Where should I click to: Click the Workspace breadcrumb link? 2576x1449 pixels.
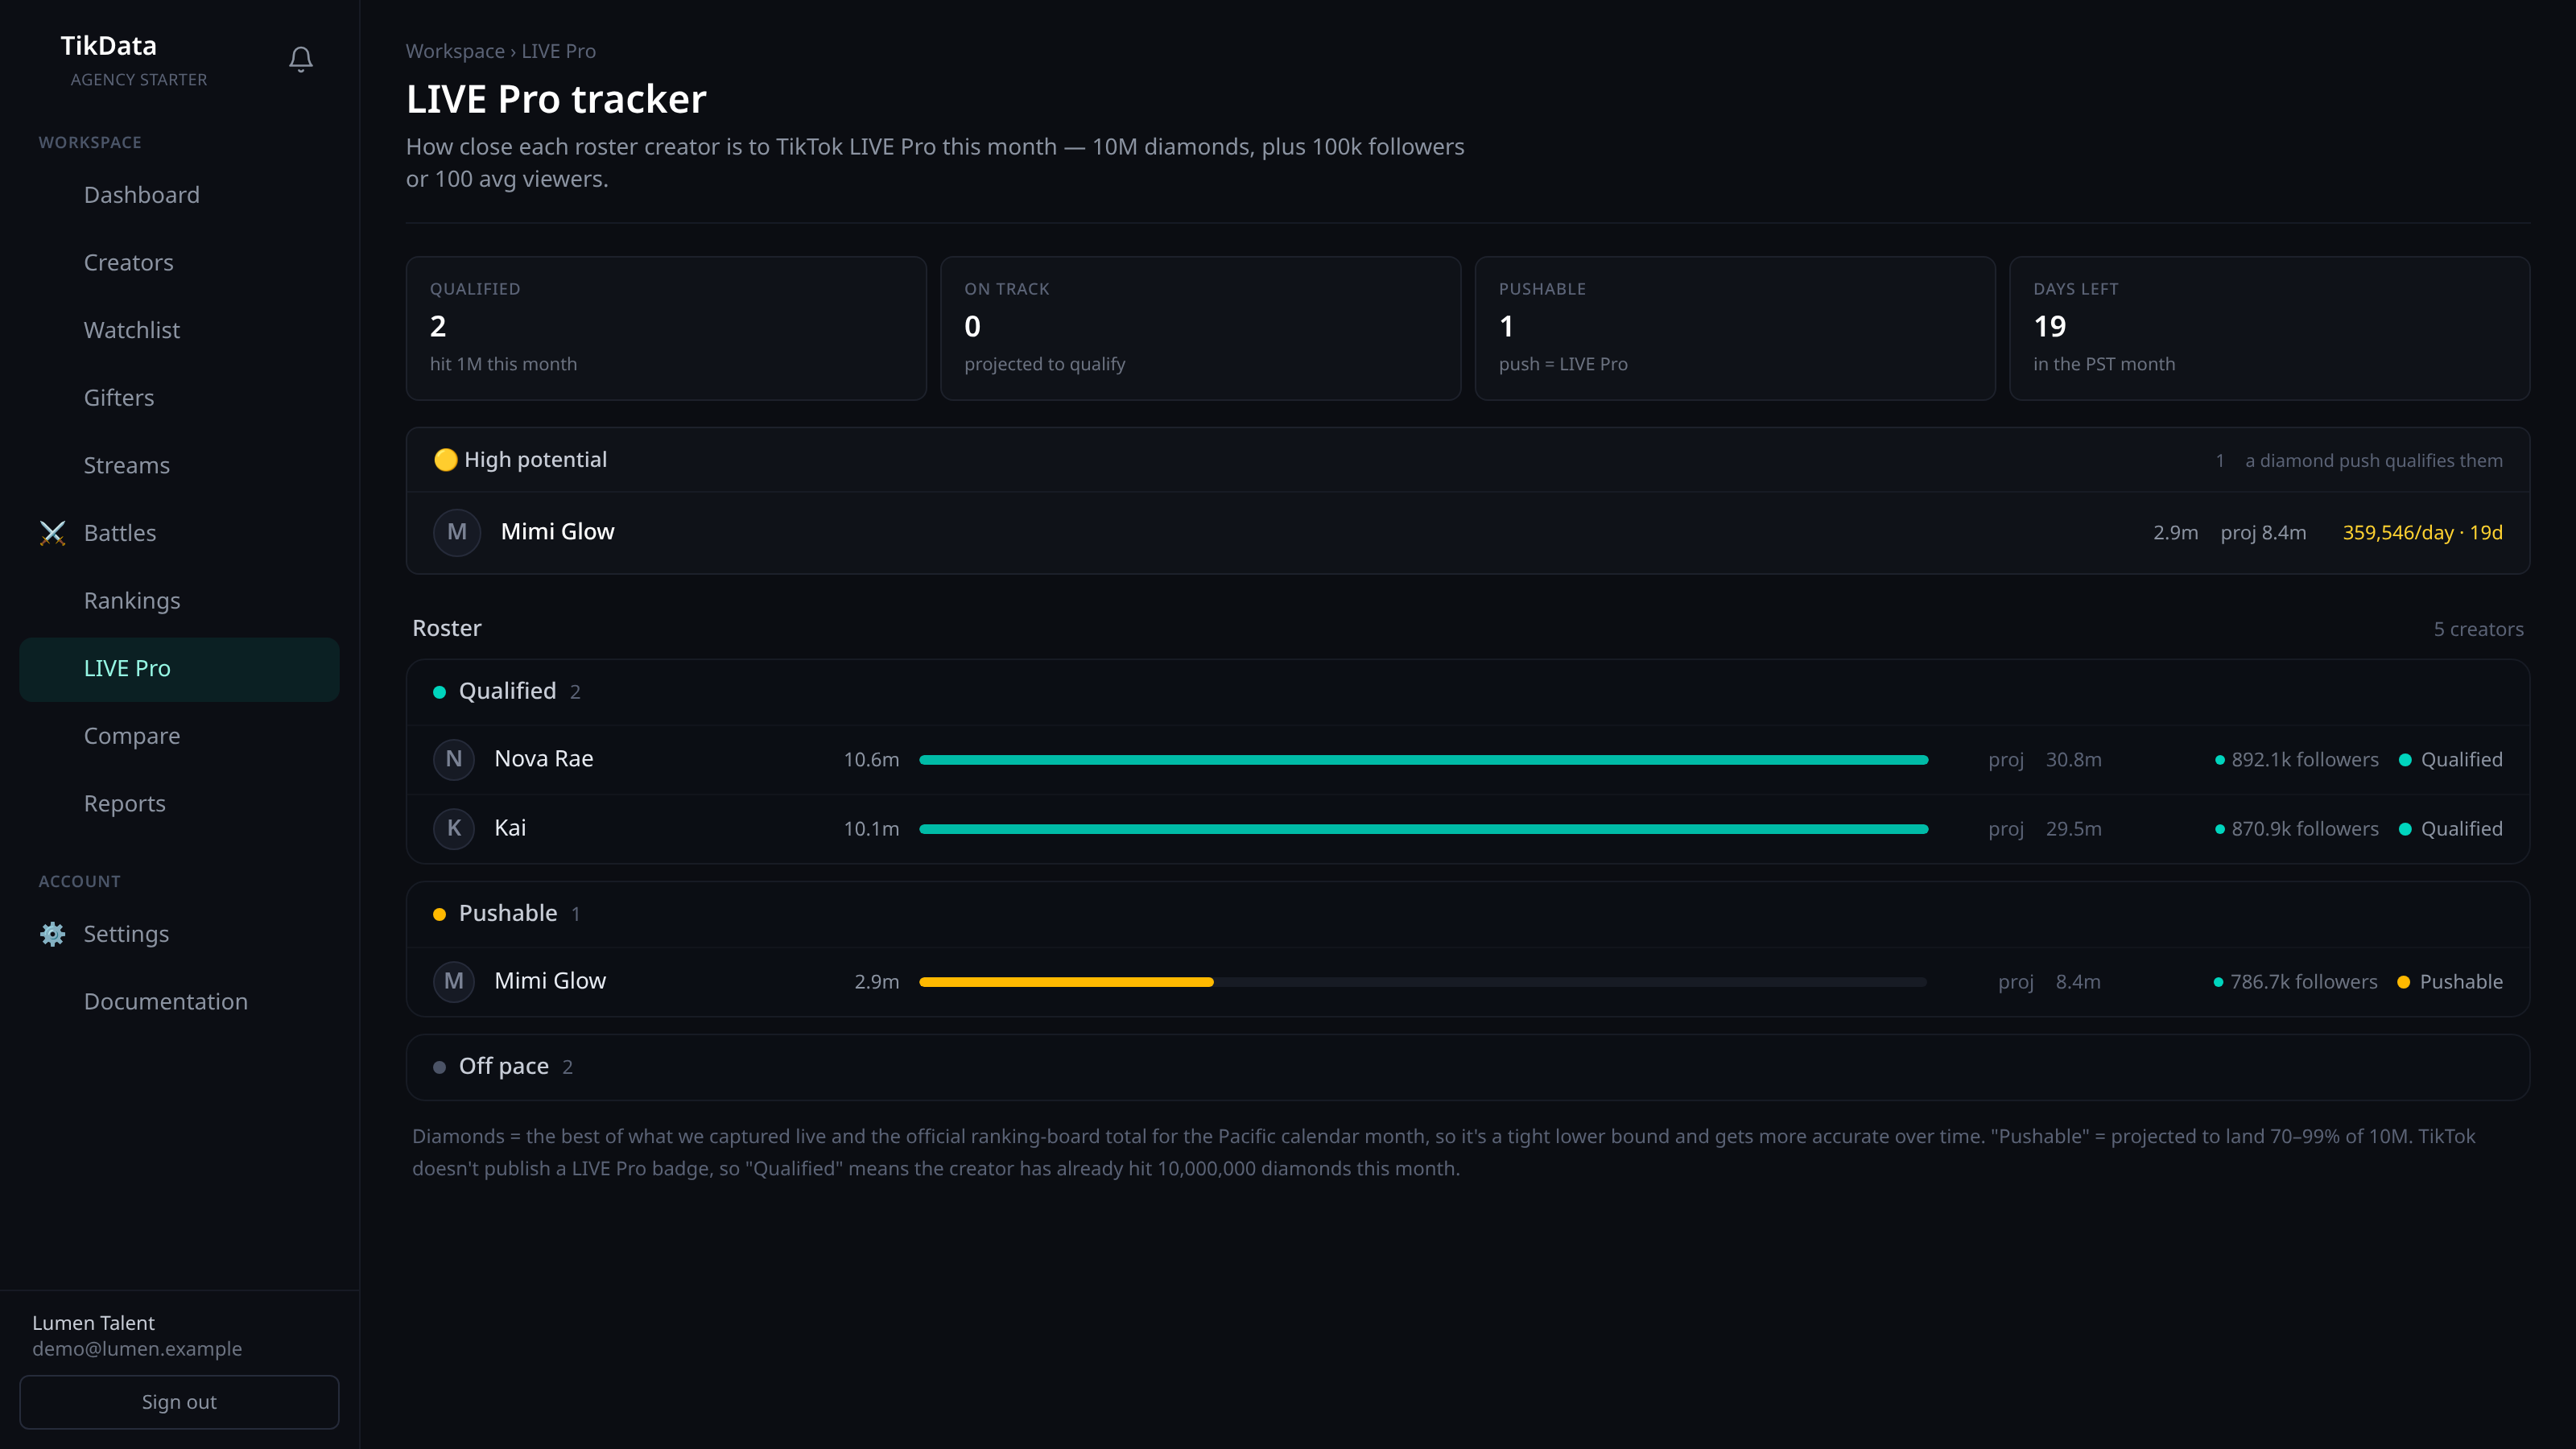coord(455,51)
